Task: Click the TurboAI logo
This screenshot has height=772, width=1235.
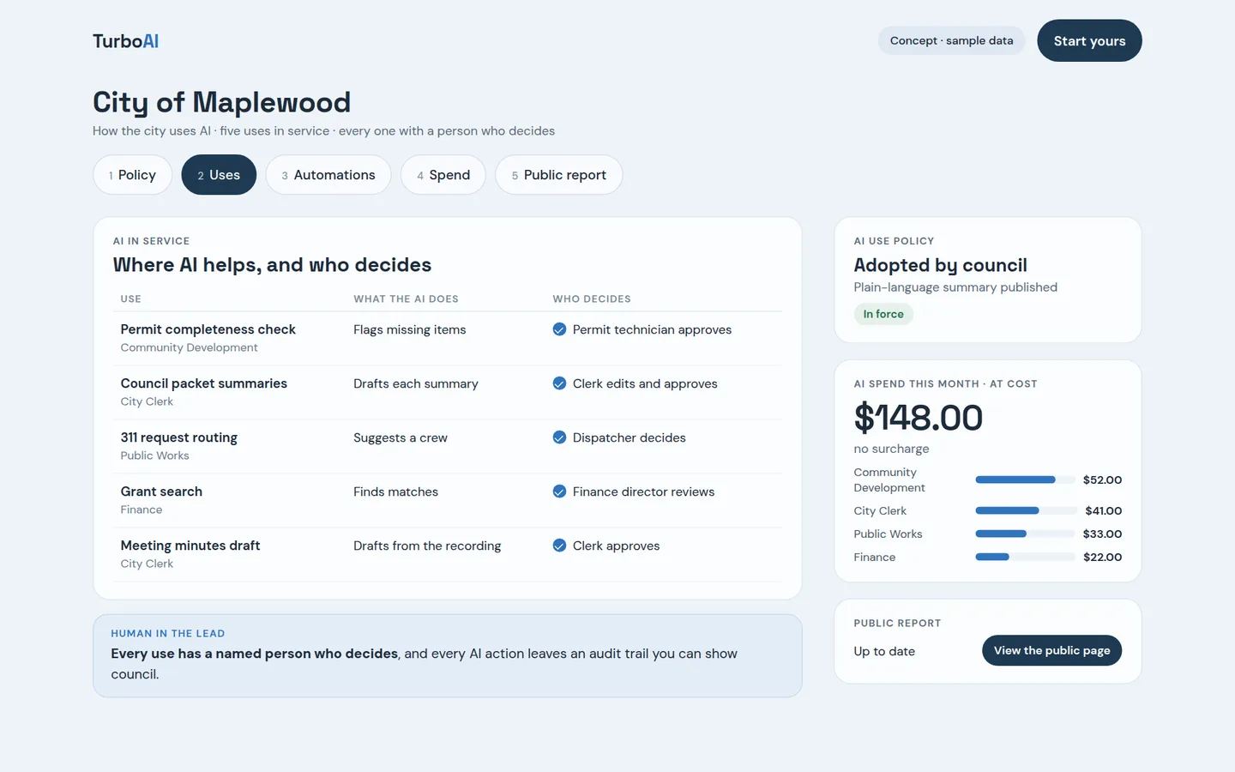Action: [125, 41]
